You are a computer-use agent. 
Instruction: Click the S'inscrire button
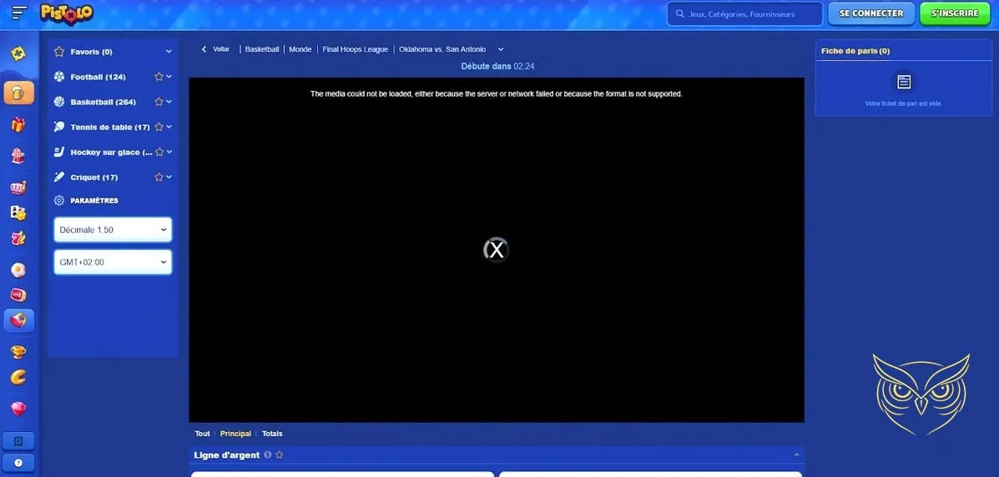tap(955, 13)
